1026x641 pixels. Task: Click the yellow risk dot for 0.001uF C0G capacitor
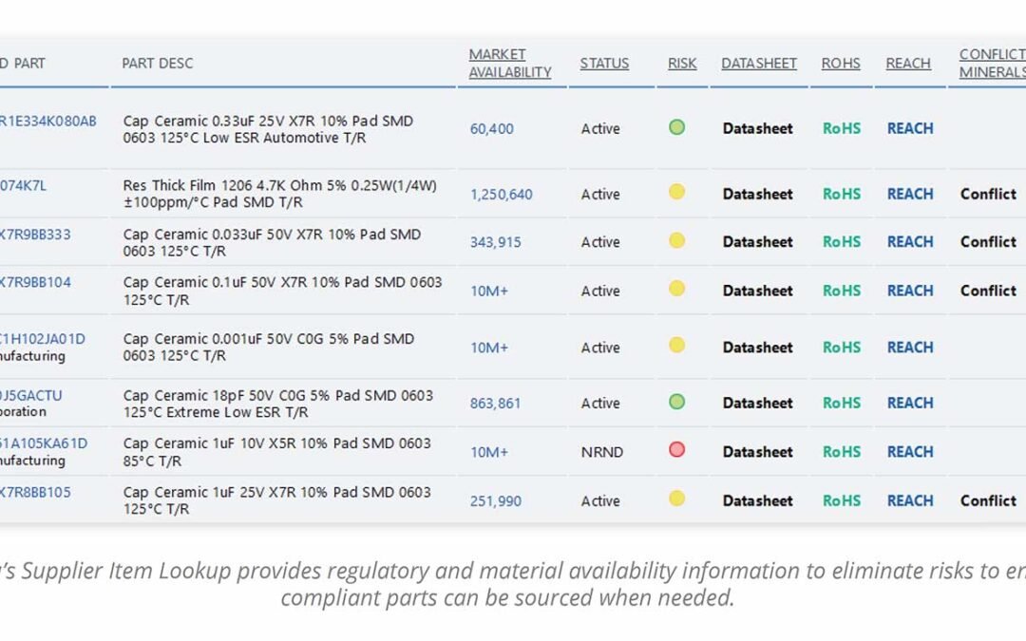point(677,345)
